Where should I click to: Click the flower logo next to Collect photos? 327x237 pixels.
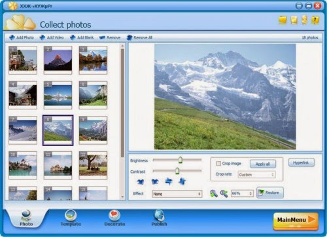coord(20,22)
